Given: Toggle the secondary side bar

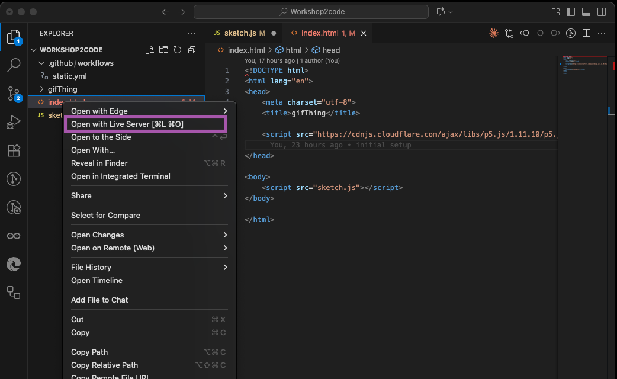Looking at the screenshot, I should [602, 12].
